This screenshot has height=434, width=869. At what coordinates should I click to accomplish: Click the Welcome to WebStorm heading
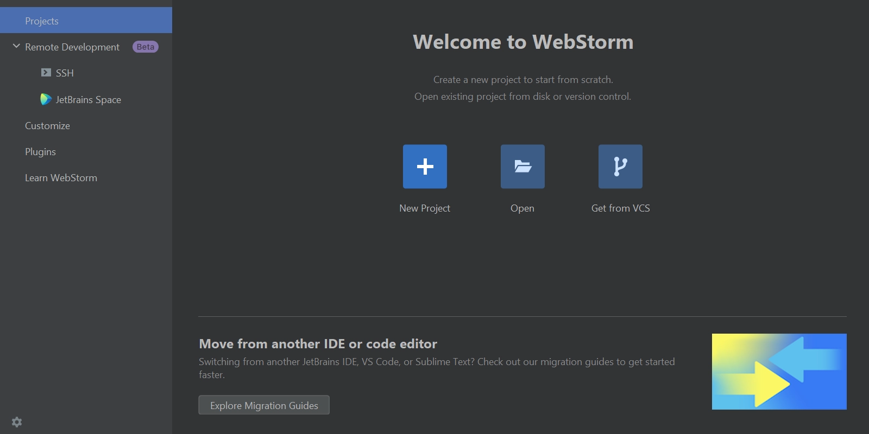point(523,42)
